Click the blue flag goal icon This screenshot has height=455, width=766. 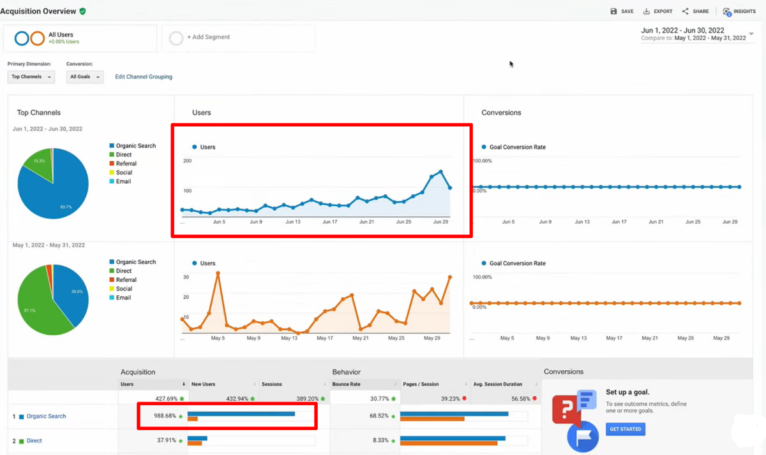[582, 437]
